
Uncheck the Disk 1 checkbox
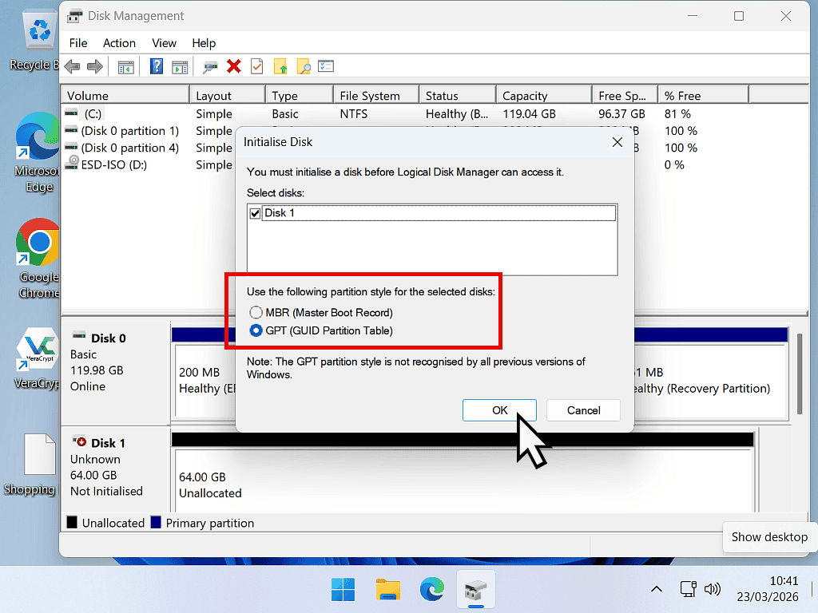pos(253,213)
